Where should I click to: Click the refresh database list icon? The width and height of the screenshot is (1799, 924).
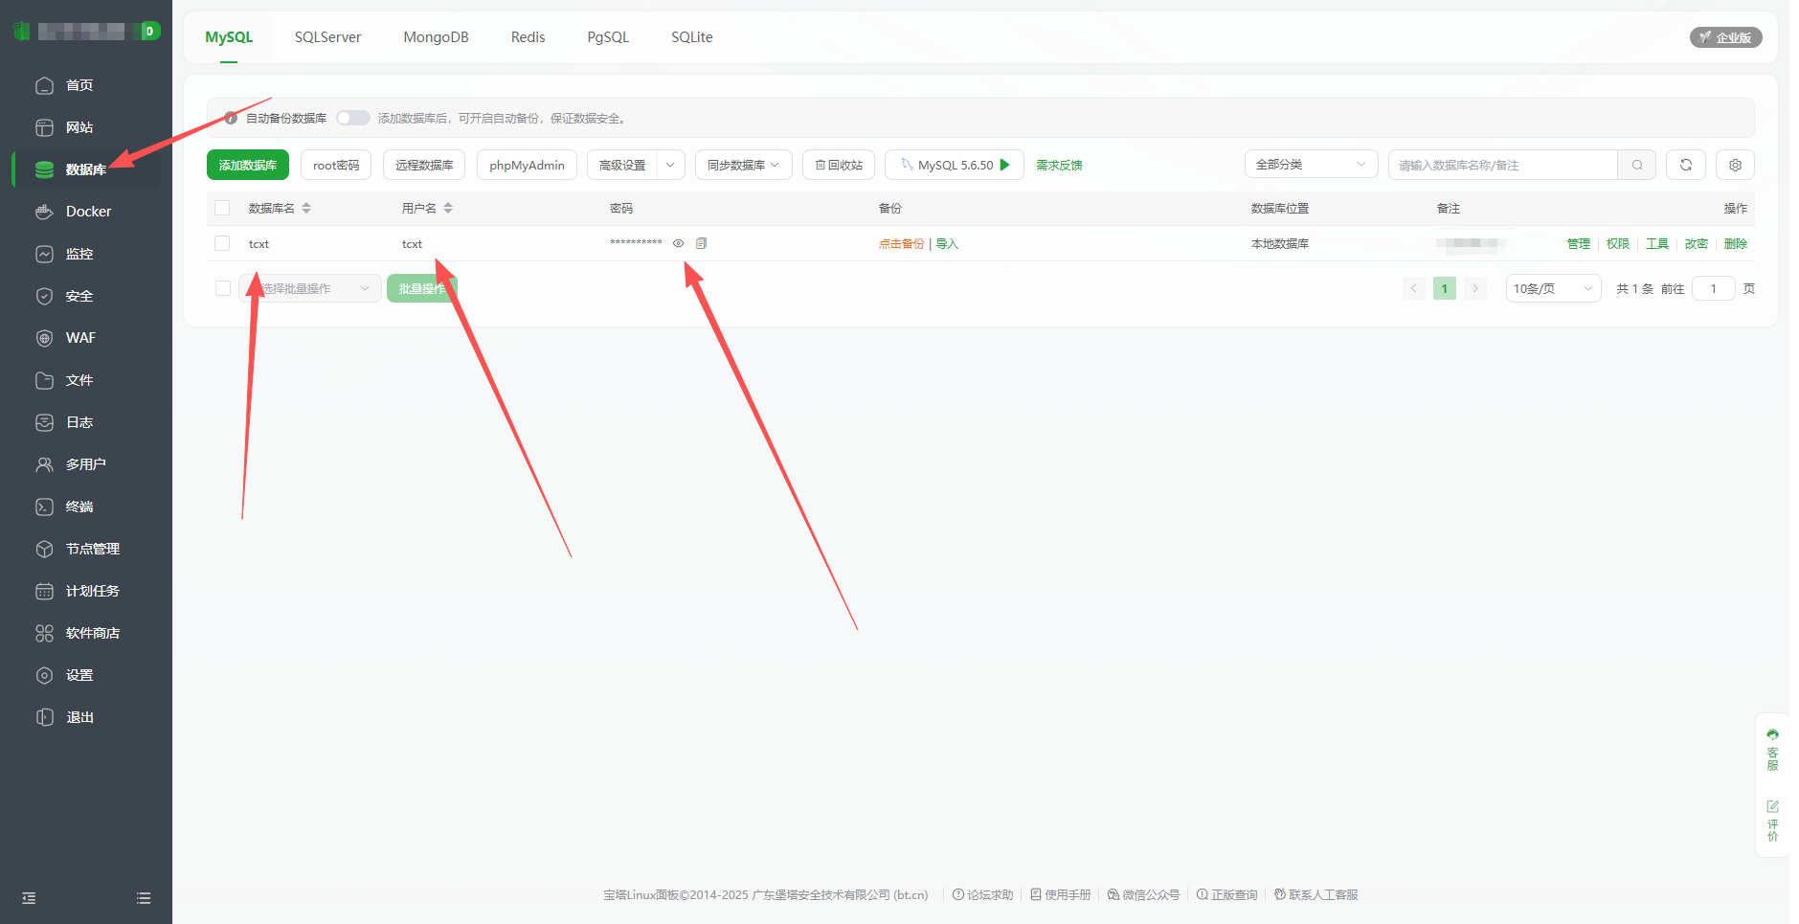tap(1685, 165)
